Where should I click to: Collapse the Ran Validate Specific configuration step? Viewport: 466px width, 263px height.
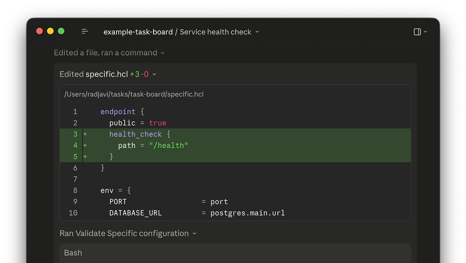pos(194,234)
